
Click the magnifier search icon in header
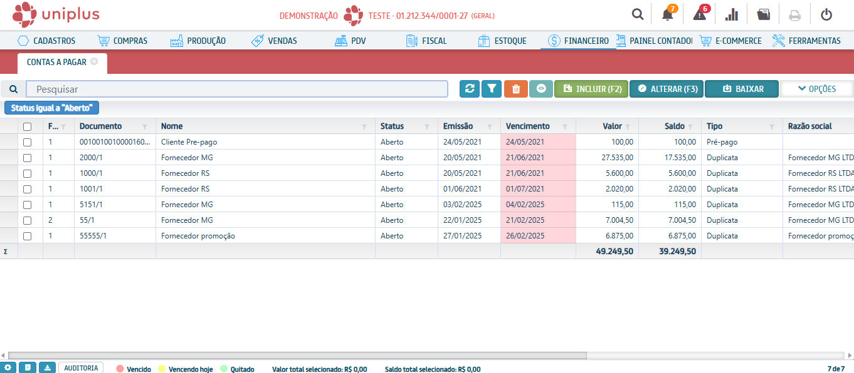pyautogui.click(x=638, y=14)
